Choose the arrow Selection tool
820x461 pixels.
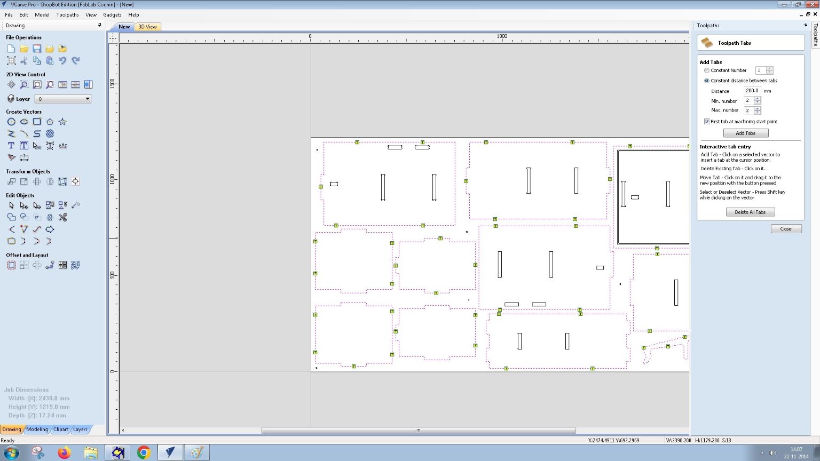pyautogui.click(x=11, y=205)
